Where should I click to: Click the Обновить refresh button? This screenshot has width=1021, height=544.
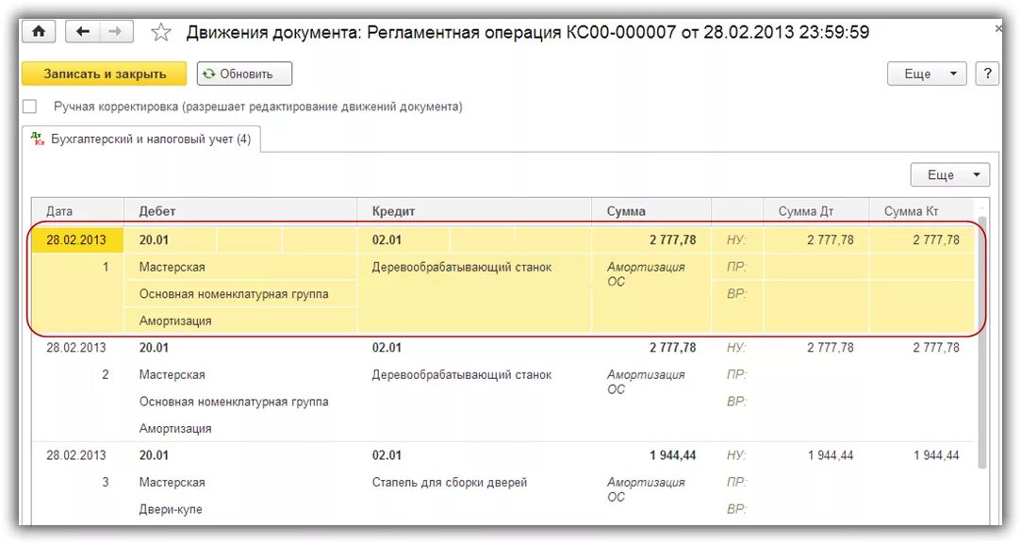244,74
